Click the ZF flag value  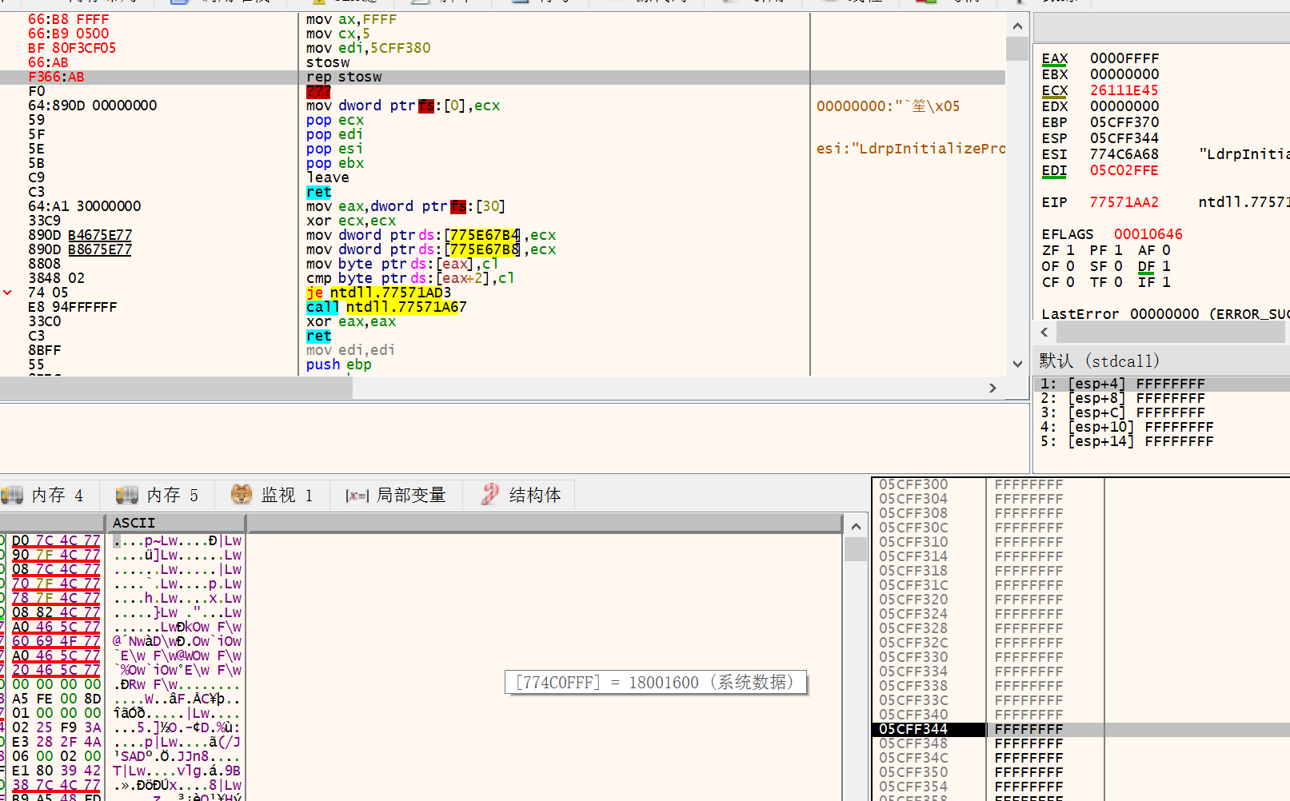click(1071, 250)
